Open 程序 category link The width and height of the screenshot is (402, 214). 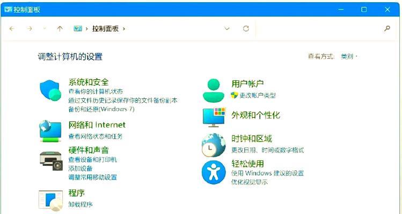click(x=76, y=193)
